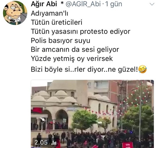Click the red banner held by protesters
Image resolution: width=161 pixels, height=148 pixels.
128,145
